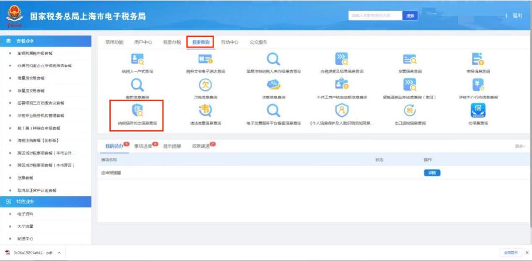
Task: Switch to 常用功能 tab
Action: [x=114, y=42]
